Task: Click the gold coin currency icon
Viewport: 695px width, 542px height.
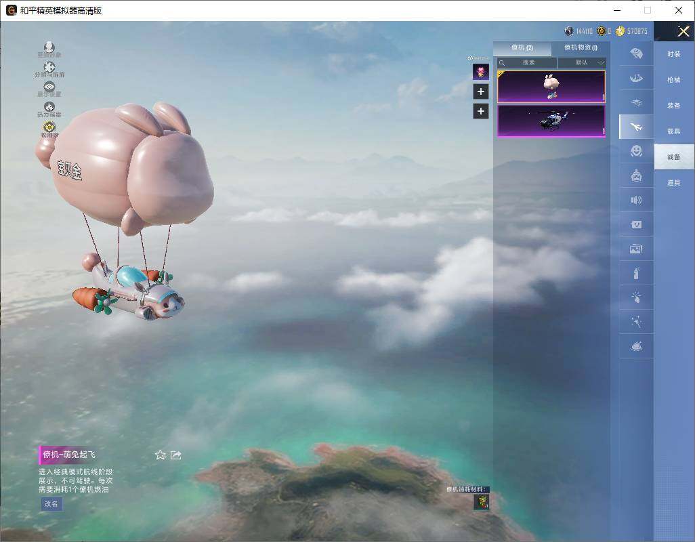Action: [x=620, y=31]
